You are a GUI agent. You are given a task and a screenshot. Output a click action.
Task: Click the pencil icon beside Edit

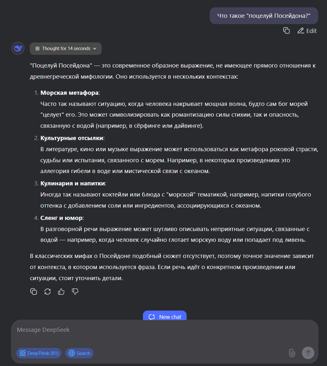click(x=301, y=31)
